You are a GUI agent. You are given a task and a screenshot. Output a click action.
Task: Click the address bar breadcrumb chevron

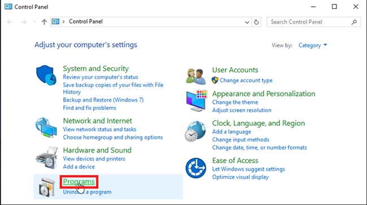(x=63, y=22)
